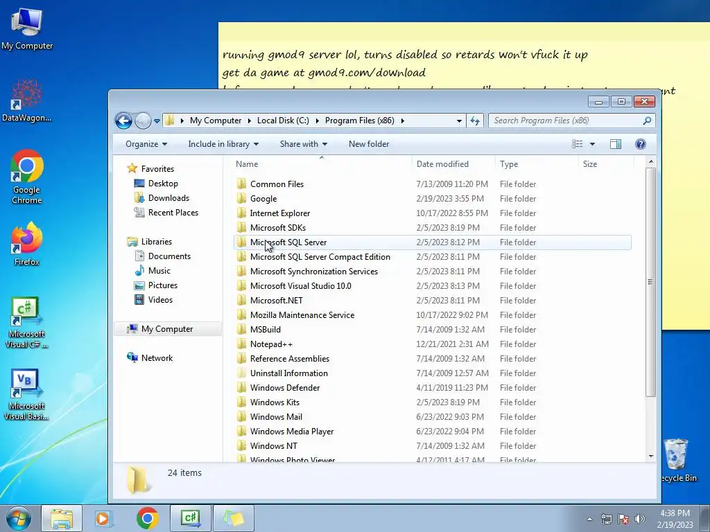Sort by the Name column header
This screenshot has width=710, height=532.
click(322, 164)
